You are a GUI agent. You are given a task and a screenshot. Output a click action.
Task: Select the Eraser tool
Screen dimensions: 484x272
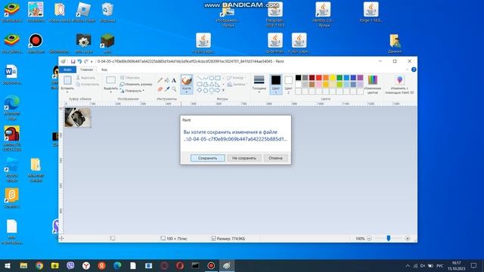(160, 89)
